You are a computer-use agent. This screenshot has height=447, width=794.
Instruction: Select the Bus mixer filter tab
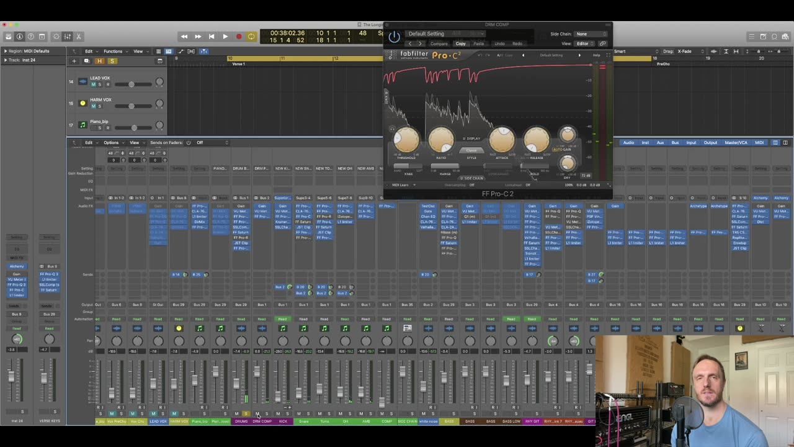pyautogui.click(x=675, y=143)
